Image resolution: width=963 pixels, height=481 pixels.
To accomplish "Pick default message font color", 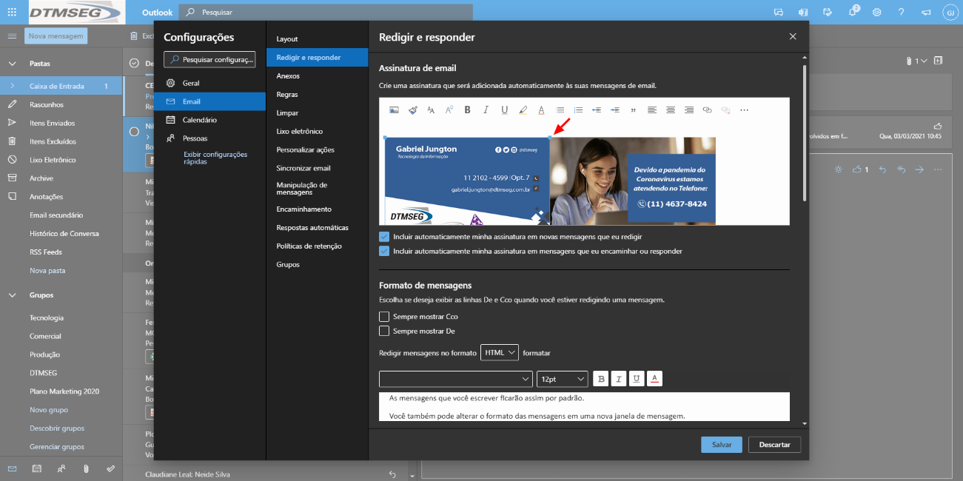I will tap(654, 379).
